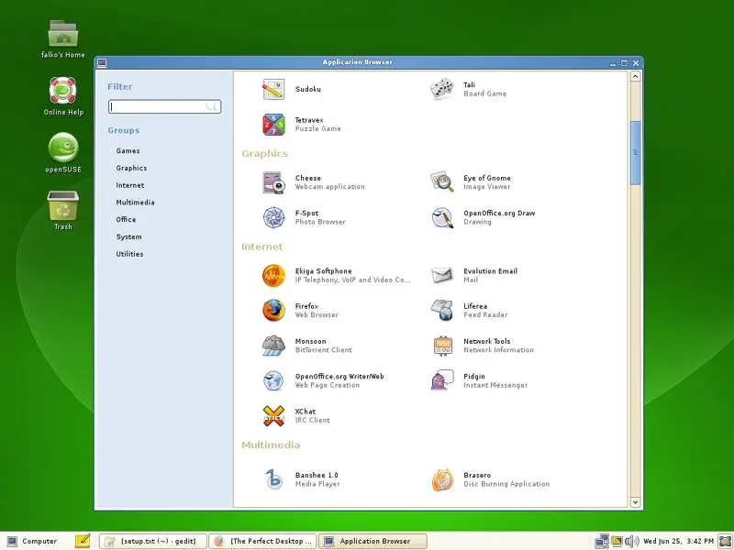Screen dimensions: 734x550
Task: Start the Tetravex puzzle game icon
Action: [x=273, y=125]
